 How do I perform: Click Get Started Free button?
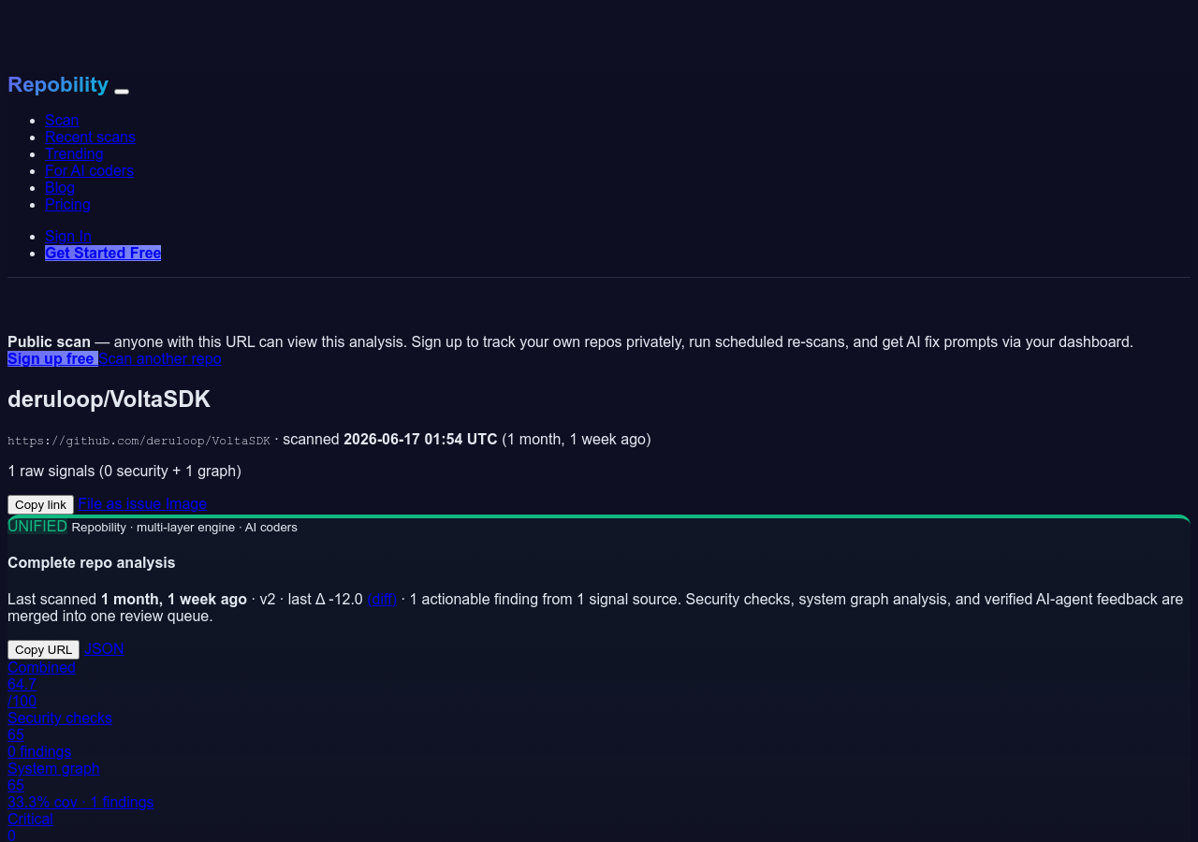click(x=103, y=253)
